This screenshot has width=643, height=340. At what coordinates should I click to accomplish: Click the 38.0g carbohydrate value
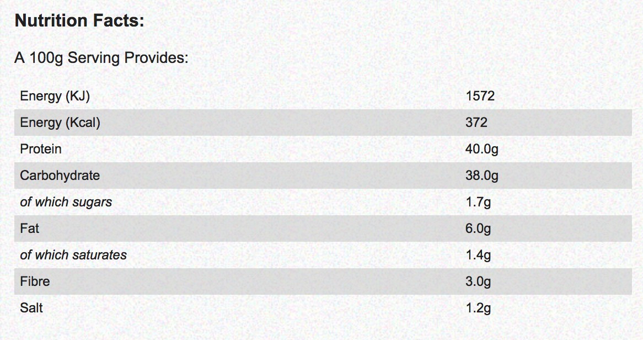481,176
